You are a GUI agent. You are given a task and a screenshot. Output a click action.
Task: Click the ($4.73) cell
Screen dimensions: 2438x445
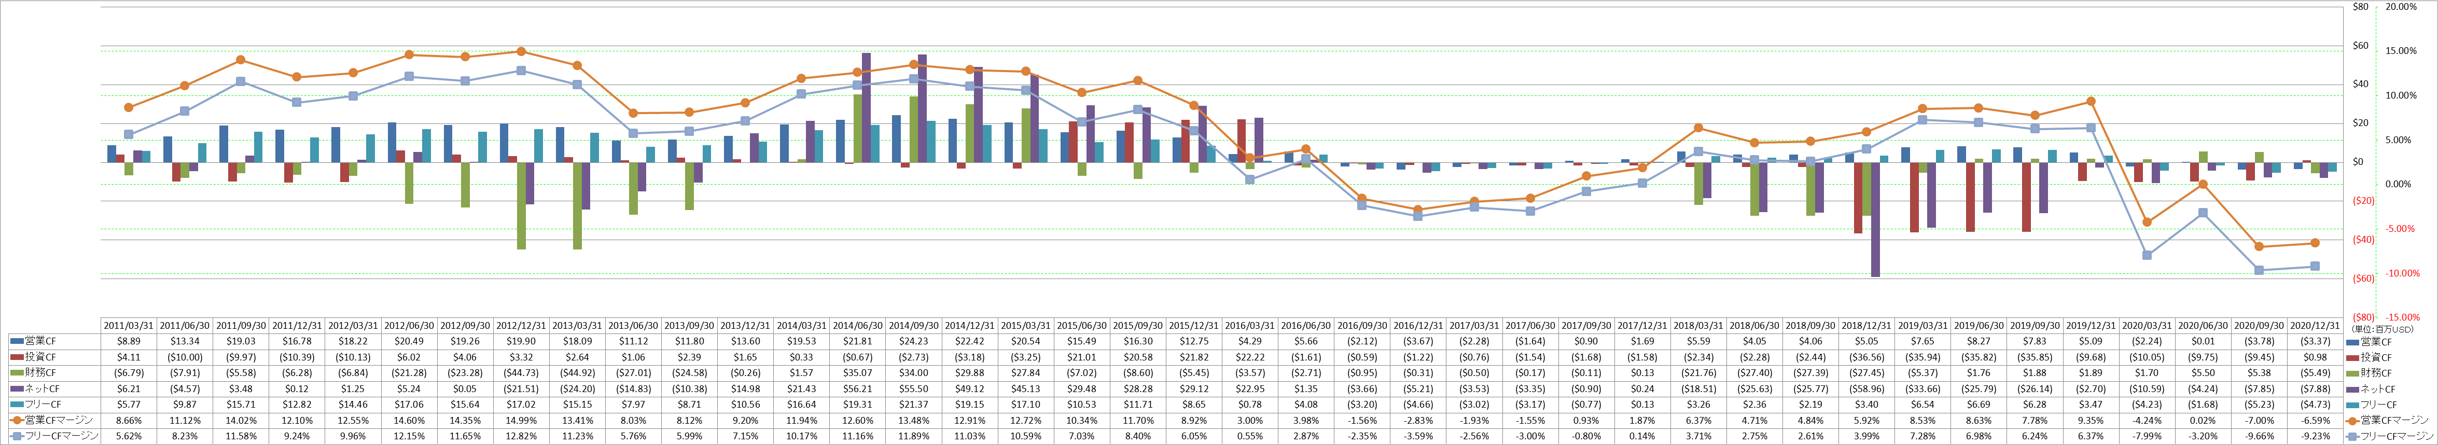[x=2316, y=405]
